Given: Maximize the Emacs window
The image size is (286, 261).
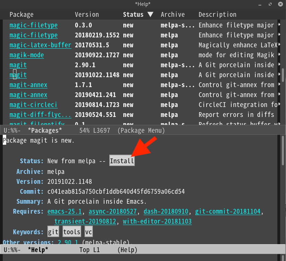Looking at the screenshot, I should [x=270, y=4].
